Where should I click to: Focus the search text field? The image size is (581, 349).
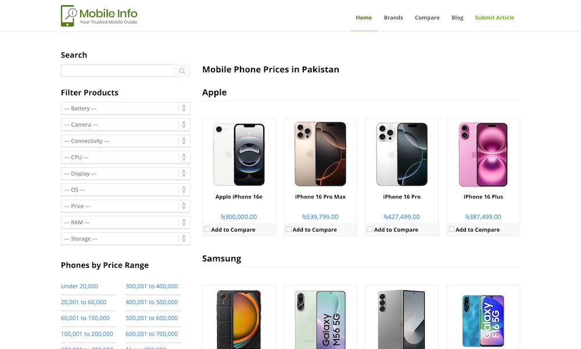click(117, 71)
